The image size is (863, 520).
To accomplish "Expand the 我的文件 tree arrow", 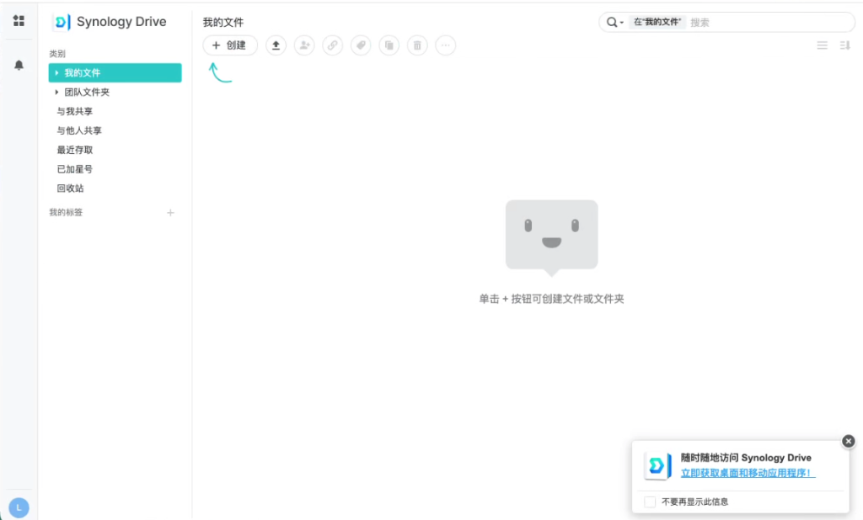I will click(x=56, y=72).
